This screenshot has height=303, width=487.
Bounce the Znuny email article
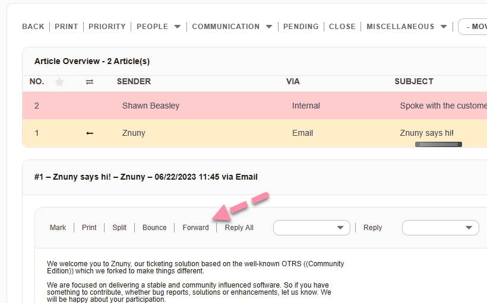tap(154, 228)
